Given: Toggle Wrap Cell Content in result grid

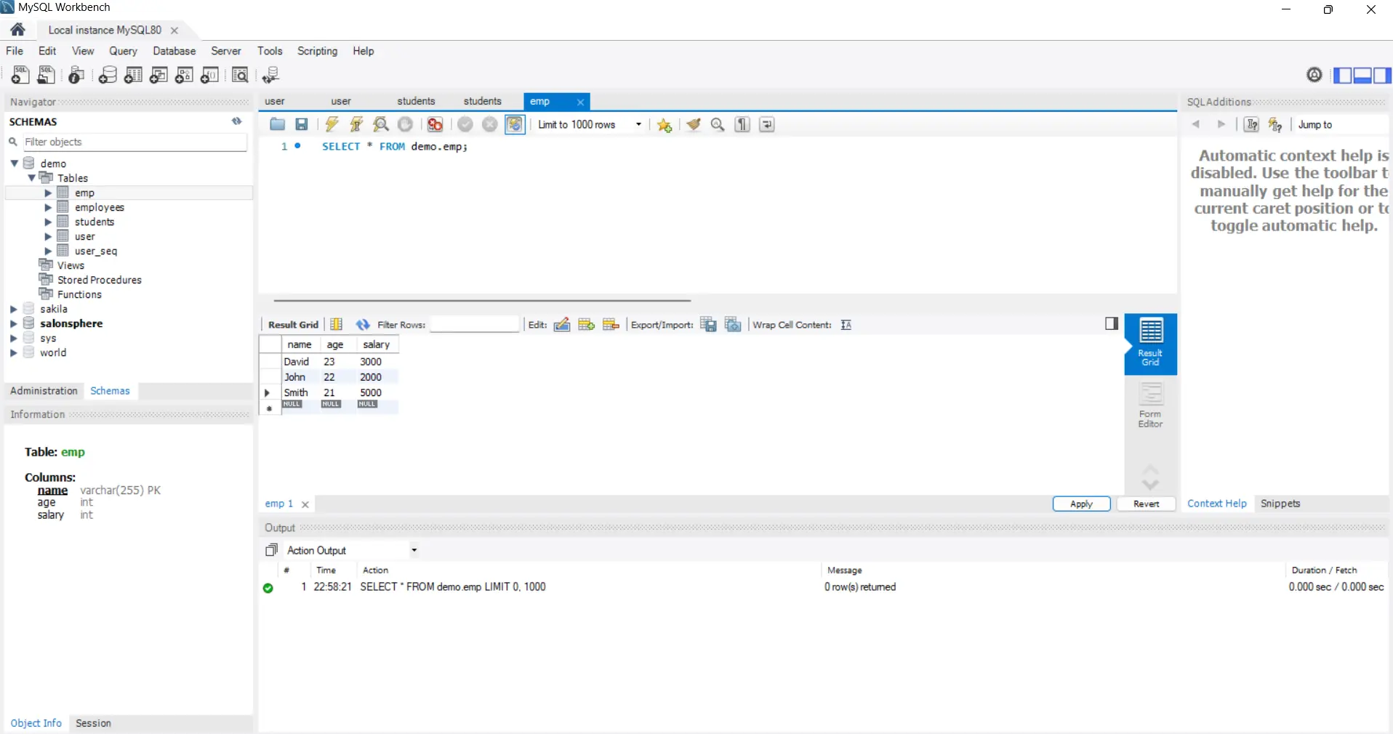Looking at the screenshot, I should (846, 325).
